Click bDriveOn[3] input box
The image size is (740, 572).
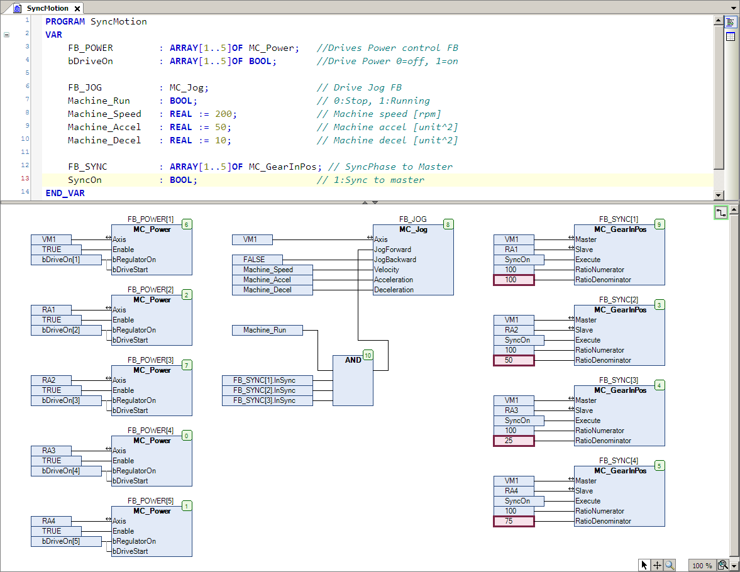tap(66, 400)
